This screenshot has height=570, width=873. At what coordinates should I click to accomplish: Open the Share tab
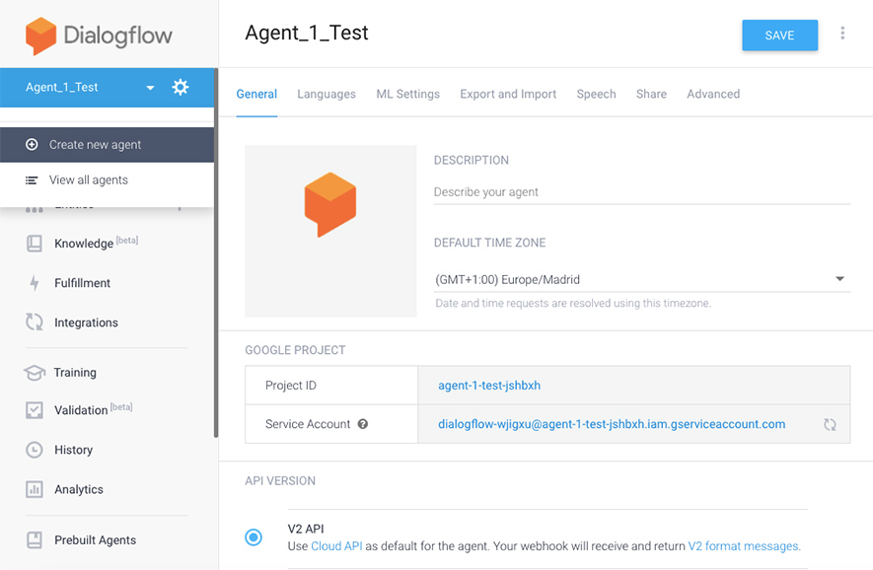click(x=651, y=94)
